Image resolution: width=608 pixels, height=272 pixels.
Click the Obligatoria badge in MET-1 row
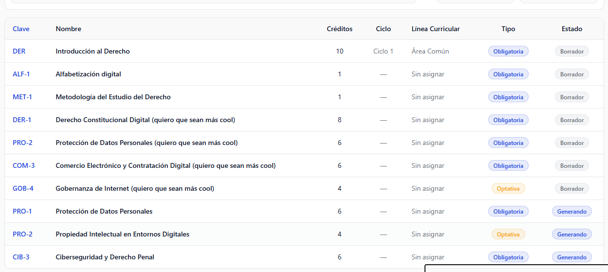(508, 97)
